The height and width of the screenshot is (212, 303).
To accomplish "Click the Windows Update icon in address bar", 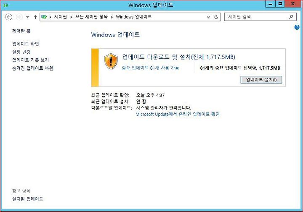I will (x=44, y=17).
